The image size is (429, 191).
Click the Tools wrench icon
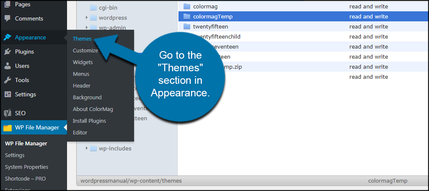point(8,80)
